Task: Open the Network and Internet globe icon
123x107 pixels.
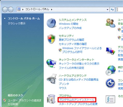Action: click(51, 63)
